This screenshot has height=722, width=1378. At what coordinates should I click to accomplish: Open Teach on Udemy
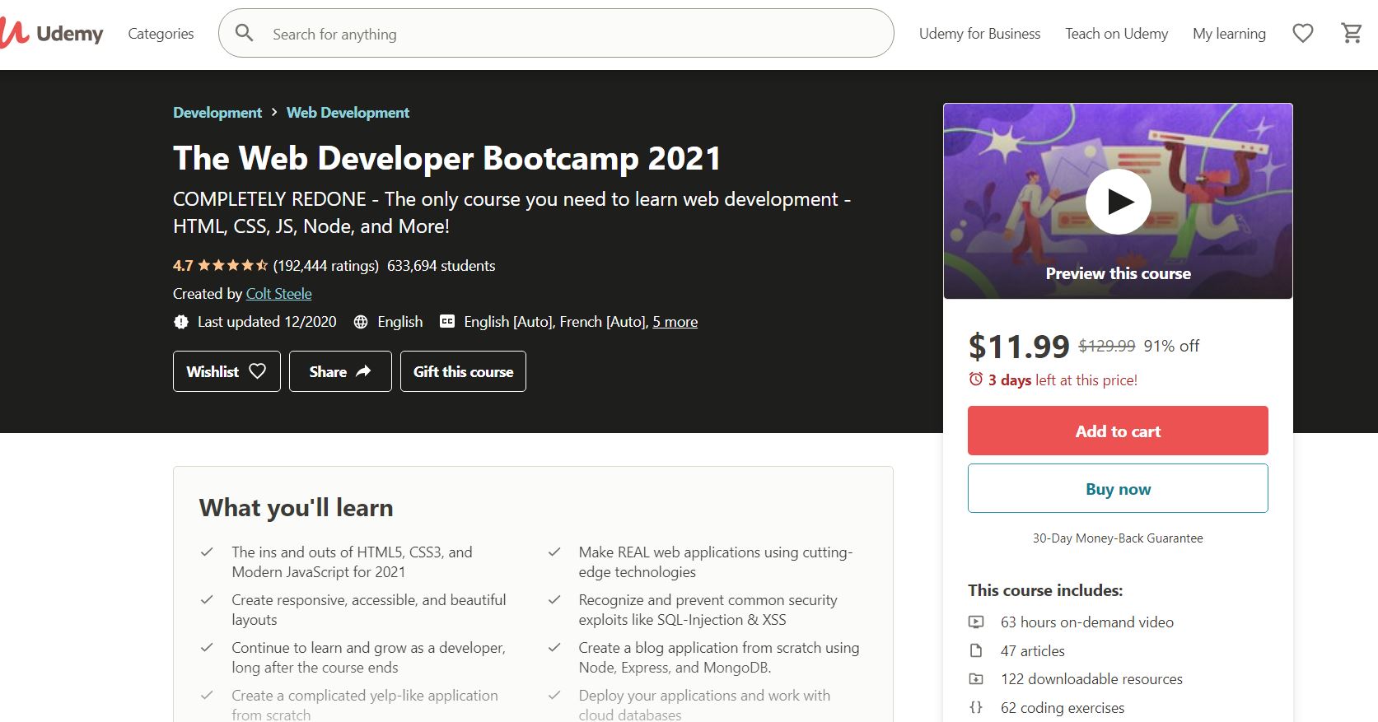coord(1116,34)
